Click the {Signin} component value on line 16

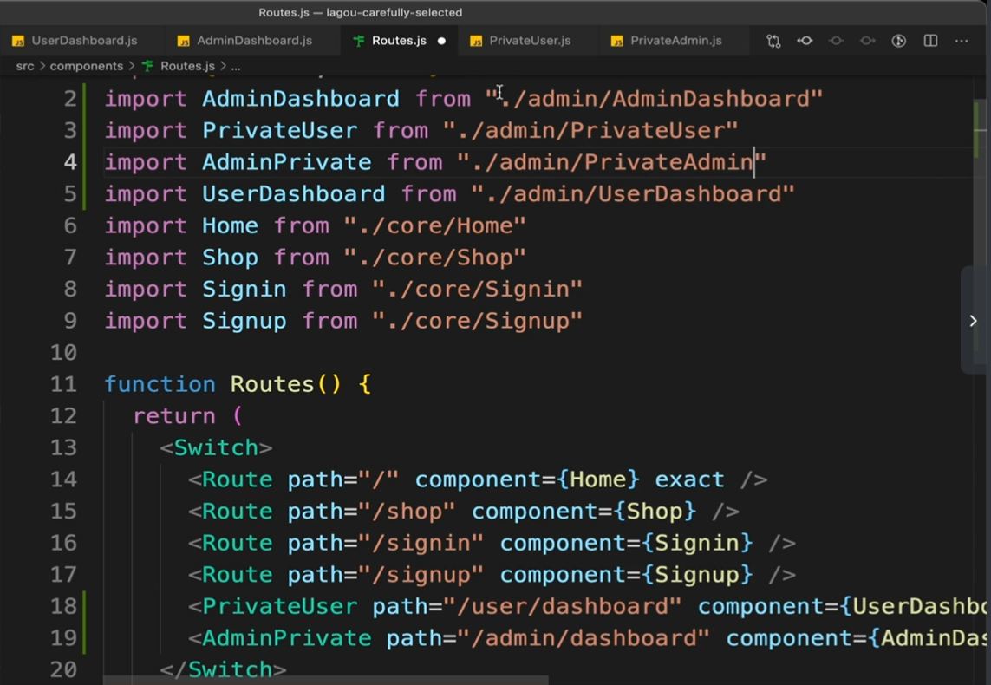tap(697, 543)
